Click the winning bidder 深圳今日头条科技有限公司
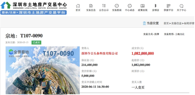The image size is (195, 95). [x=99, y=54]
